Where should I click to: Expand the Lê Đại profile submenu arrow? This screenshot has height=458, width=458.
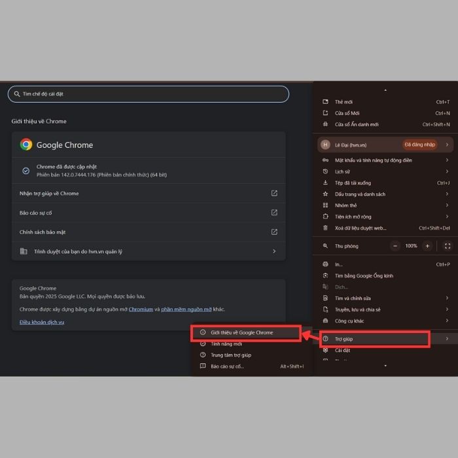click(x=447, y=145)
